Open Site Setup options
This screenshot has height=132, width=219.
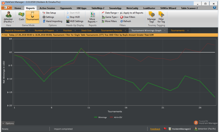(49, 13)
